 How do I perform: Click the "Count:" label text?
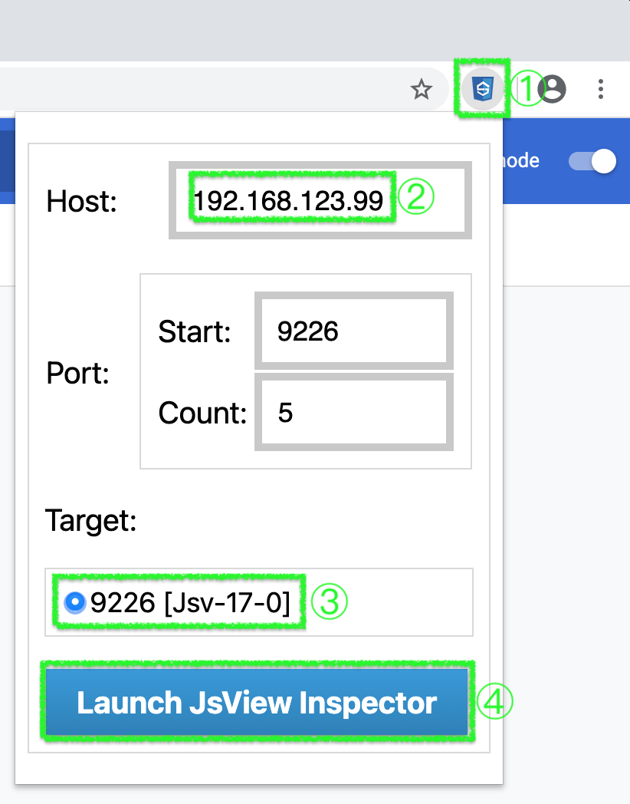pyautogui.click(x=202, y=414)
